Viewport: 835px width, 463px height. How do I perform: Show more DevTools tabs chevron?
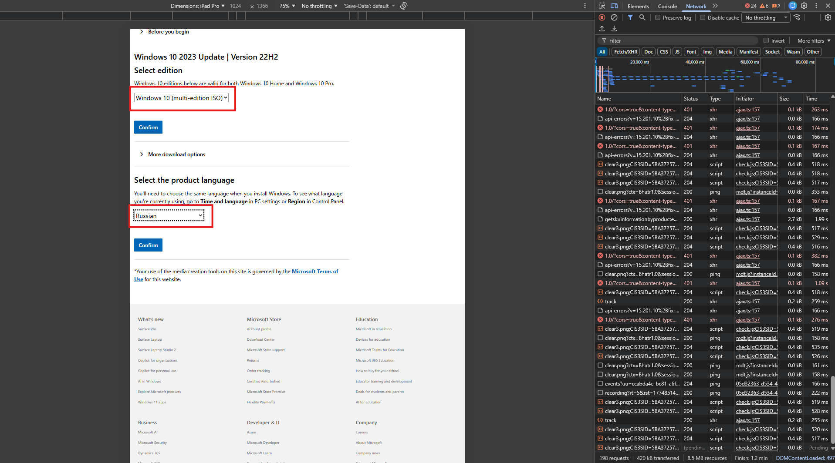(x=715, y=6)
